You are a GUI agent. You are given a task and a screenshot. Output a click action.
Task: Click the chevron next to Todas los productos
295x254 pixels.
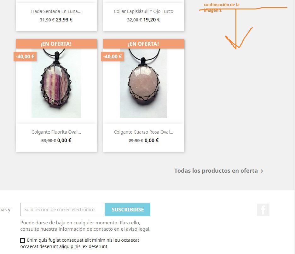(262, 171)
